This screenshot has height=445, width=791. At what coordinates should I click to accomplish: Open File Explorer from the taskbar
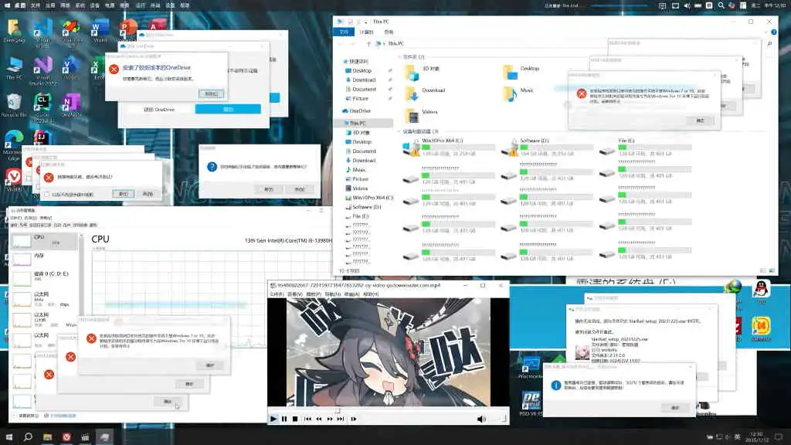47,437
